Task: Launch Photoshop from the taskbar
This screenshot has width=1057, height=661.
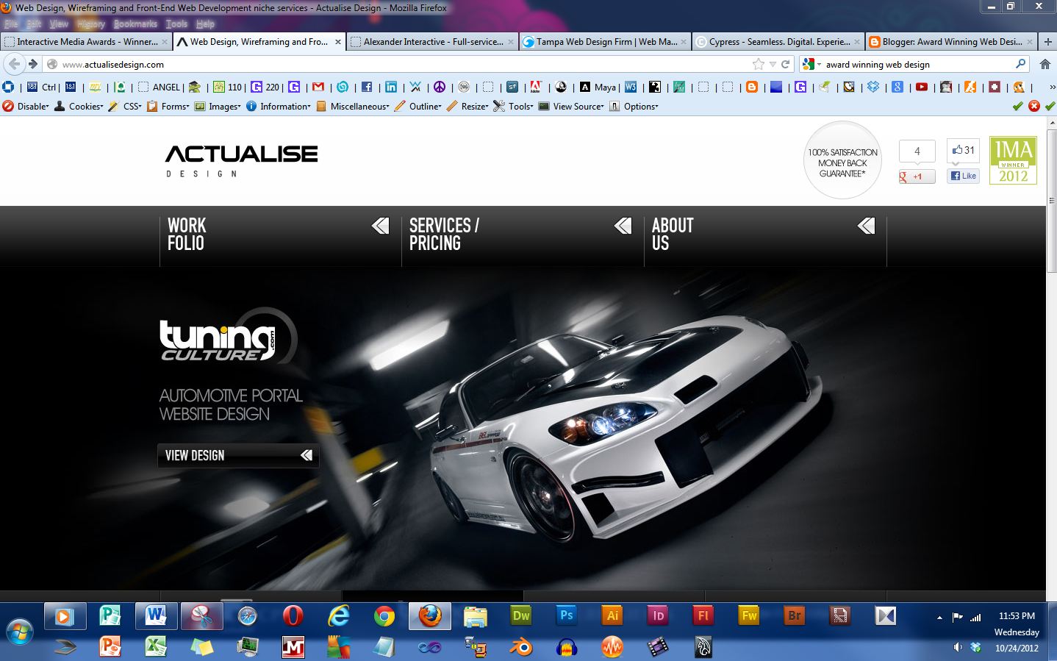Action: [x=567, y=616]
